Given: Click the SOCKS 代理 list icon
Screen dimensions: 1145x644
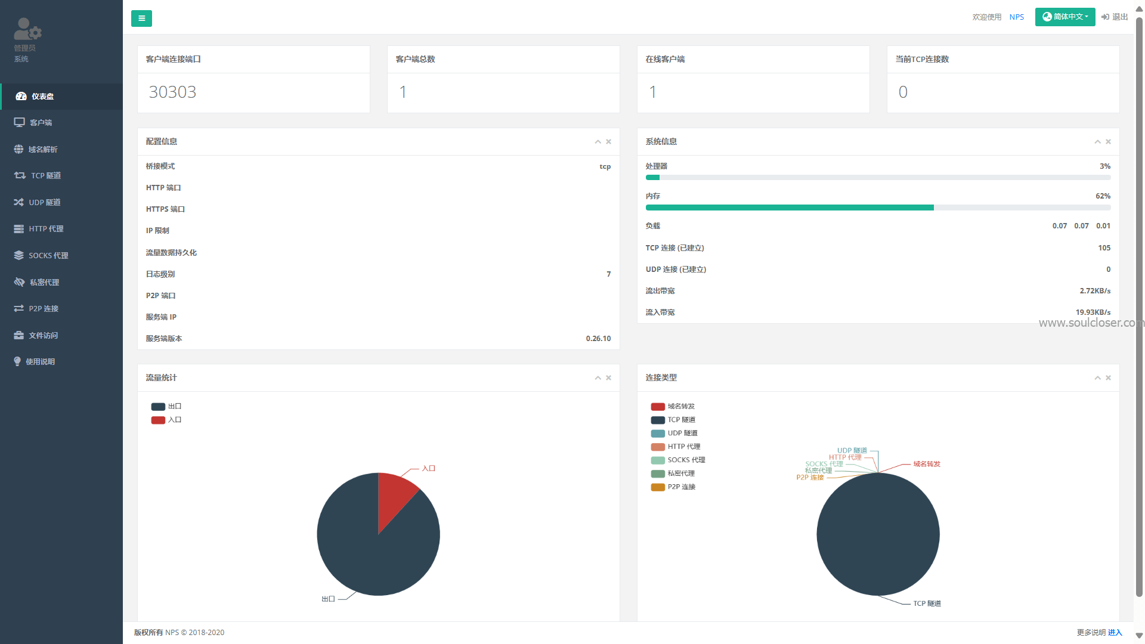Looking at the screenshot, I should [18, 255].
